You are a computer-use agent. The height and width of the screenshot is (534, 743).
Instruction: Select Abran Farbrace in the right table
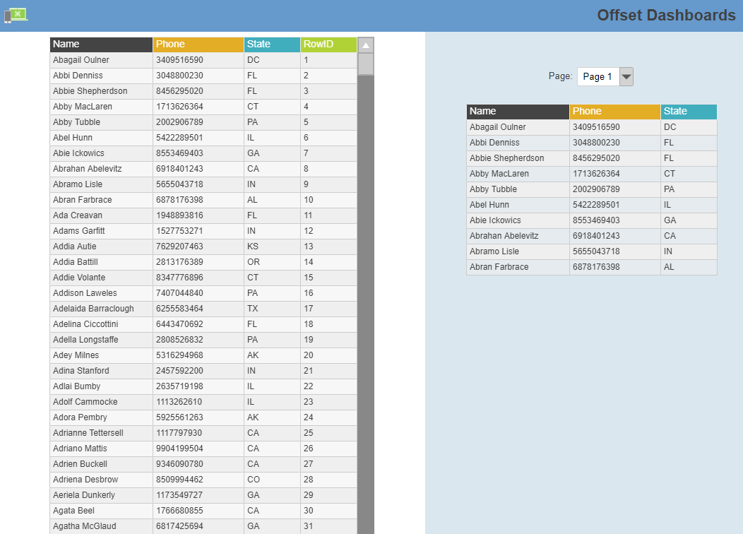[x=499, y=267]
